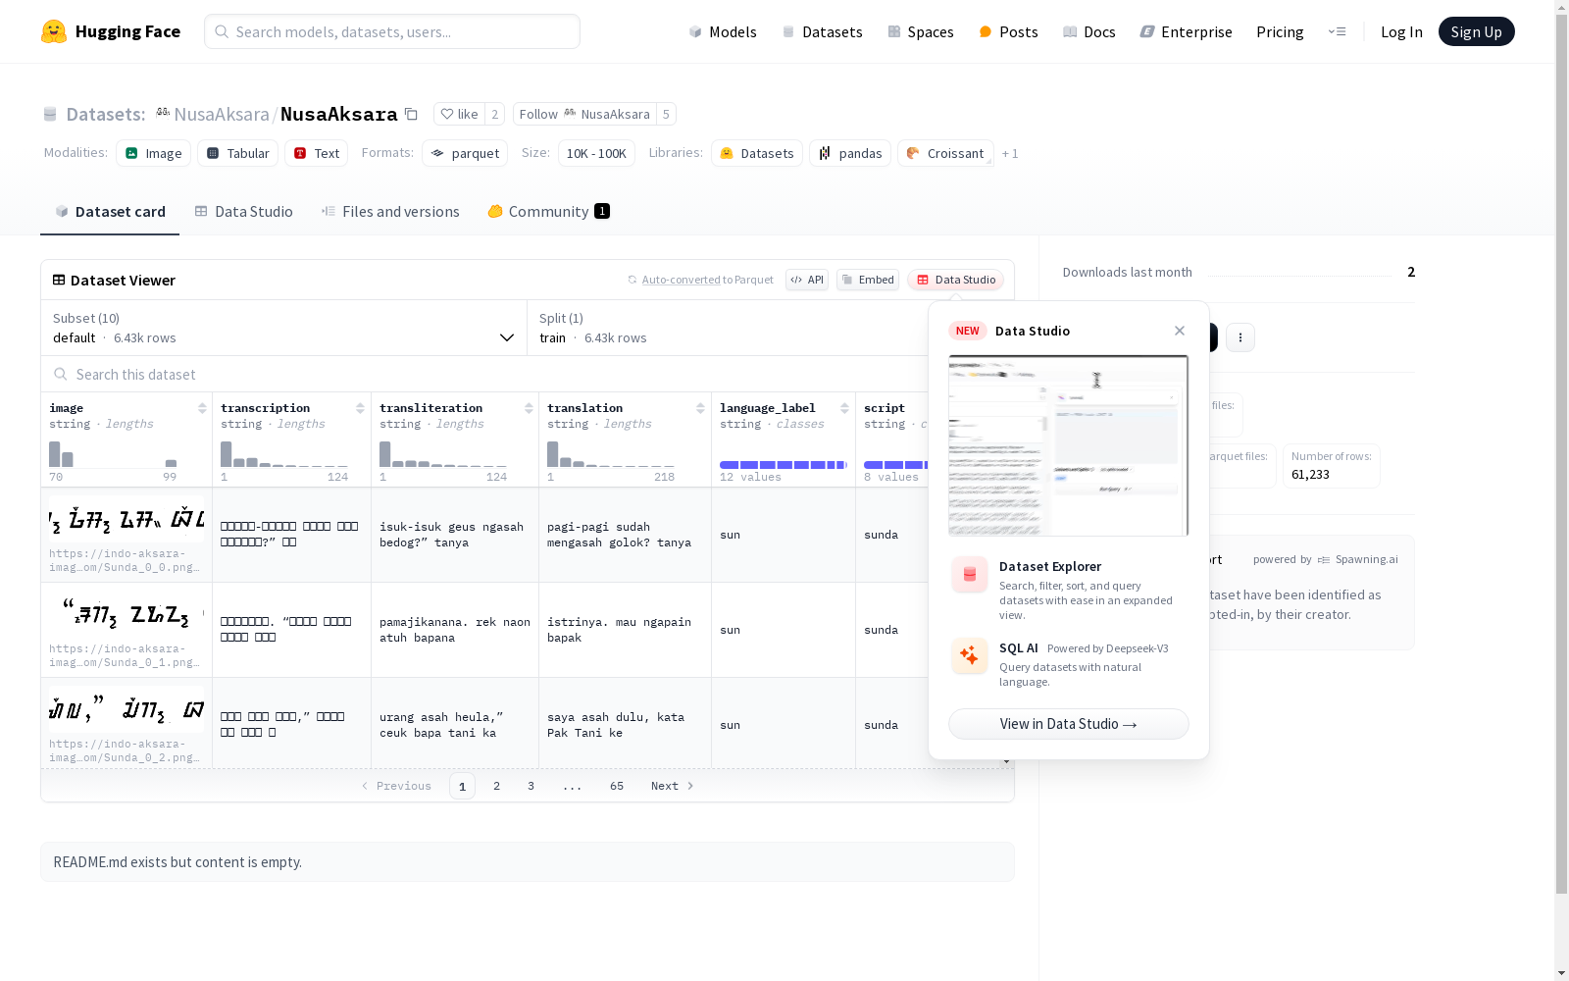Select the cell 'pamajikanana. rek naon atuh bapana'
Viewport: 1569px width, 981px height.
click(455, 630)
